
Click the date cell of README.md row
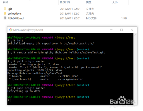70,18
